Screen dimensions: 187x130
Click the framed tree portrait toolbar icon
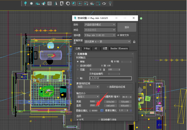62,3
